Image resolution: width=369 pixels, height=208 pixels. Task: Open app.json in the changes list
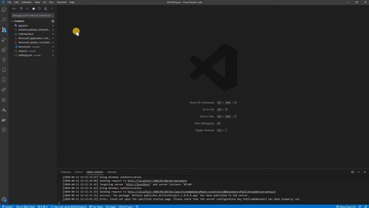tap(23, 25)
